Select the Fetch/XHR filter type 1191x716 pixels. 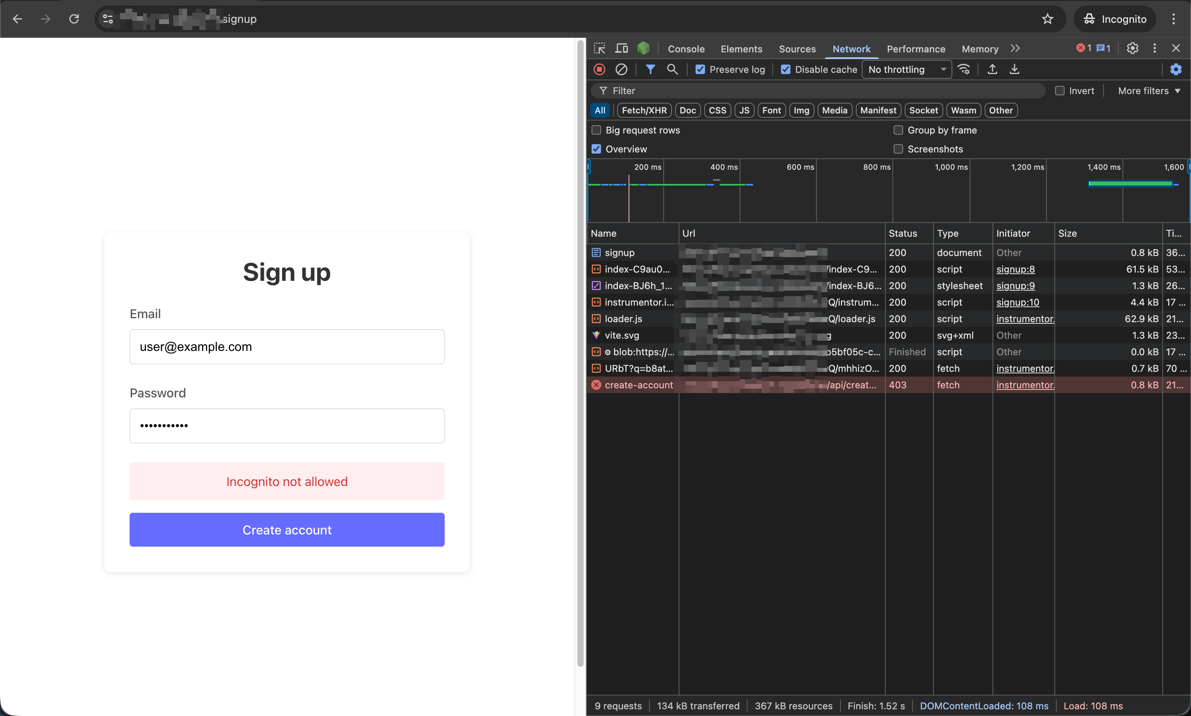(x=644, y=111)
